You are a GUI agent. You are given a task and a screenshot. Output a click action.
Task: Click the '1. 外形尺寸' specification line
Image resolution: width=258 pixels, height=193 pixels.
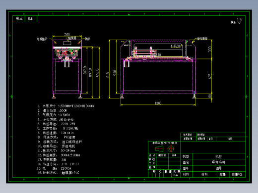coord(66,106)
